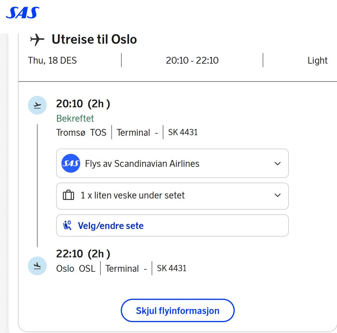This screenshot has height=333, width=337.
Task: Click the 20:10 - 22:10 time summary
Action: pyautogui.click(x=192, y=61)
